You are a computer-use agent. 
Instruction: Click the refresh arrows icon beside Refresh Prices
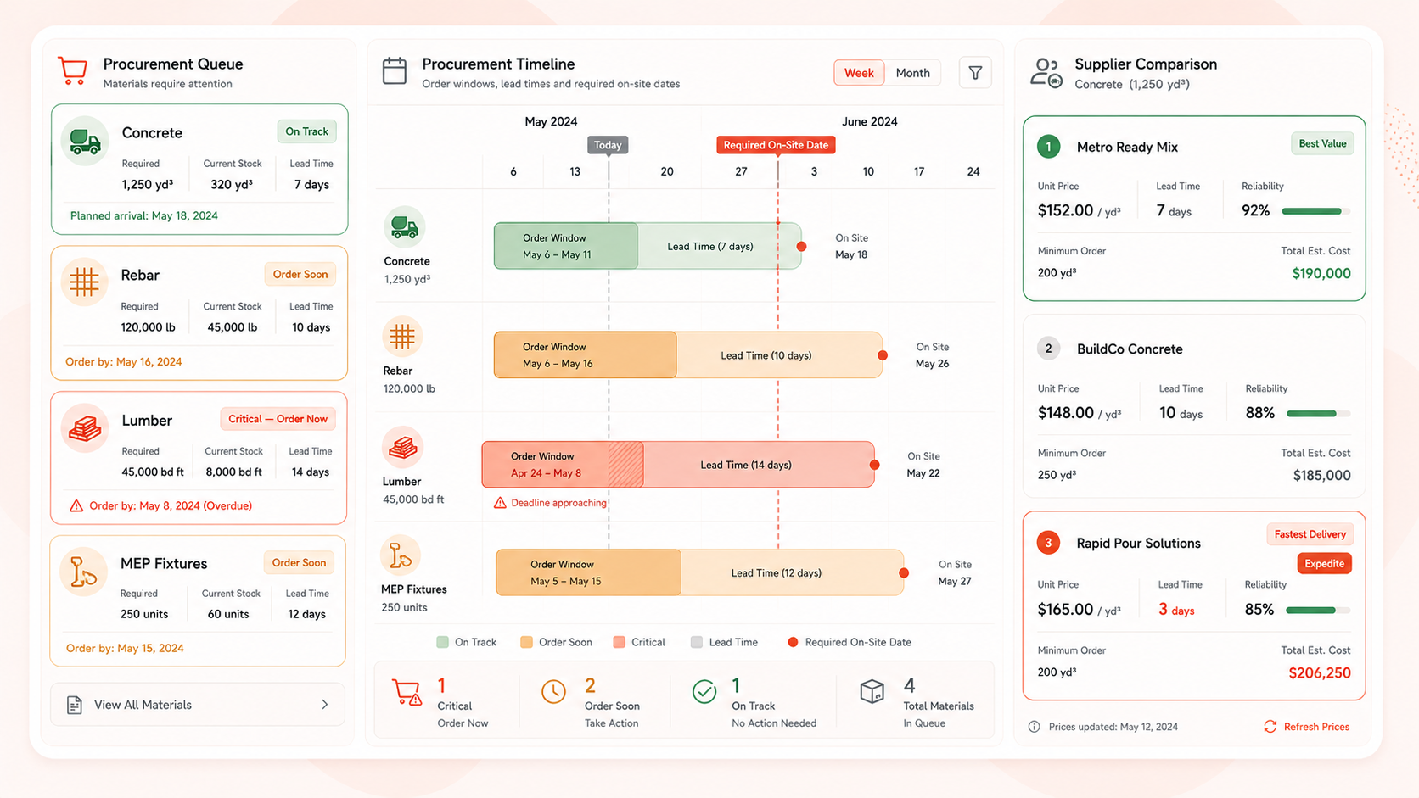pos(1270,727)
